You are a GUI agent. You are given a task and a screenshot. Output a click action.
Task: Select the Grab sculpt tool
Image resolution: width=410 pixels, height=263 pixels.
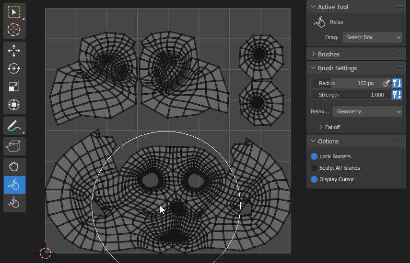(x=14, y=167)
